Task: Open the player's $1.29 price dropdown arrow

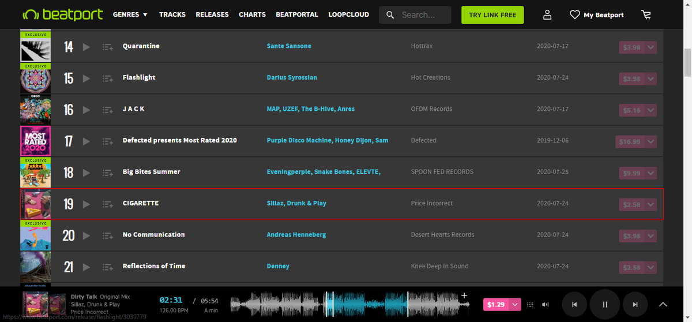Action: [x=515, y=304]
